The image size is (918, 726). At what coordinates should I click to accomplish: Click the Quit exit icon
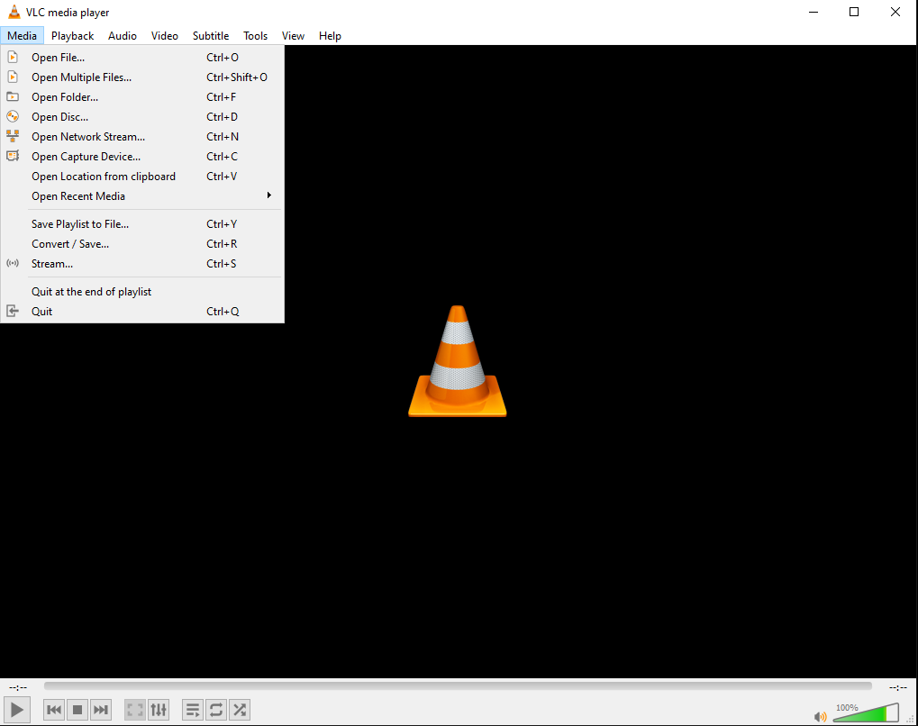(x=13, y=311)
